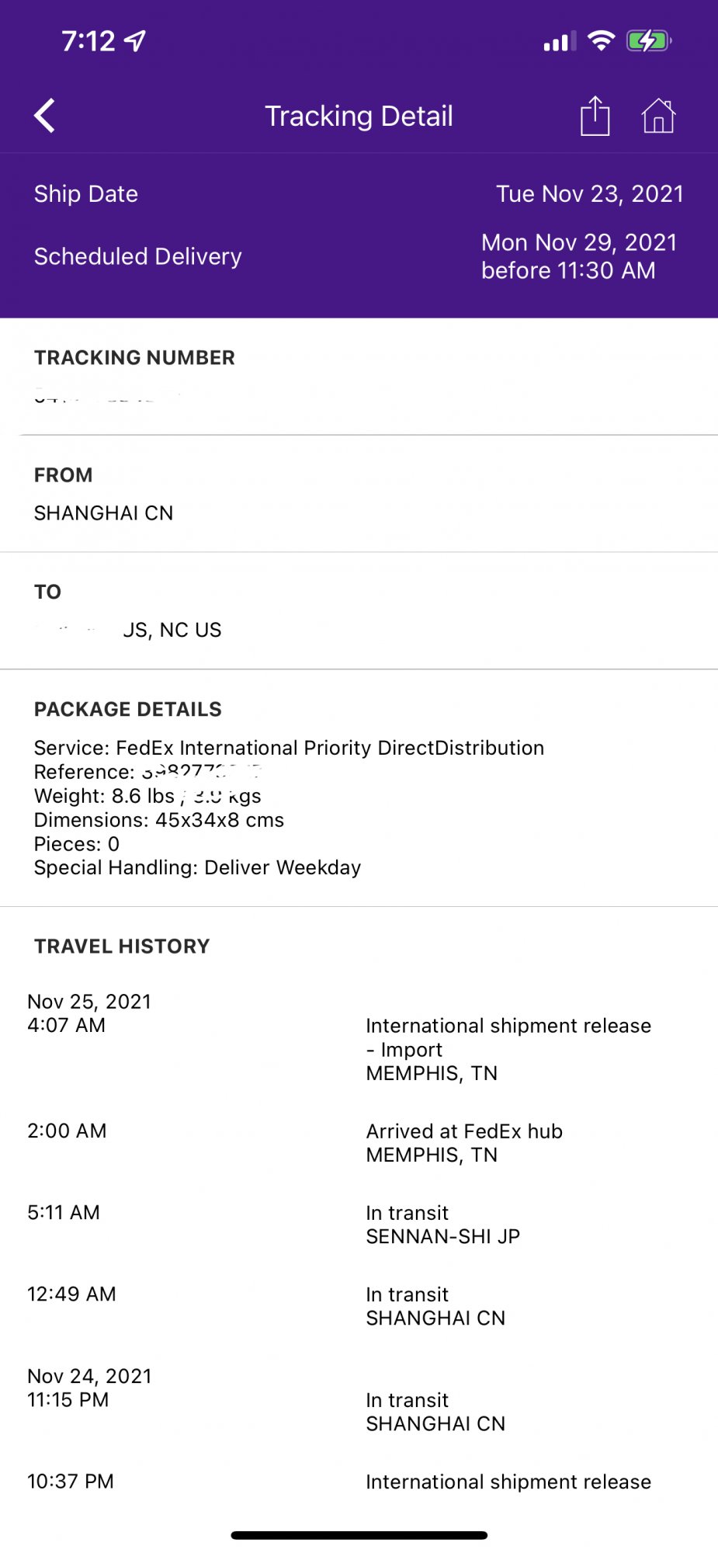Viewport: 718px width, 1553px height.
Task: Tap the 4:07 AM import release entry
Action: [x=508, y=1049]
